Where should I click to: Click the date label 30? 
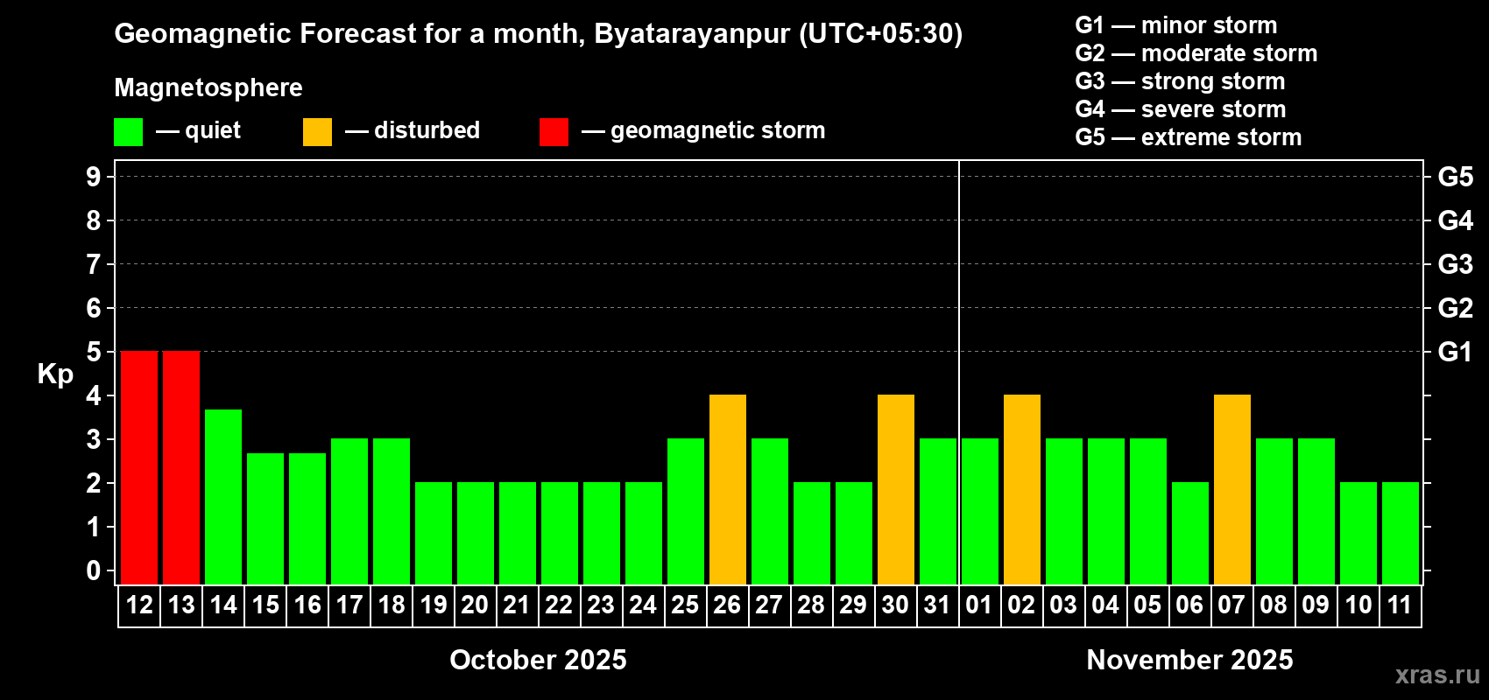point(895,605)
